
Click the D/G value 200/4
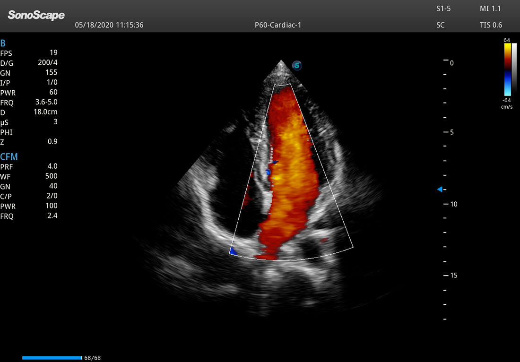[x=48, y=63]
